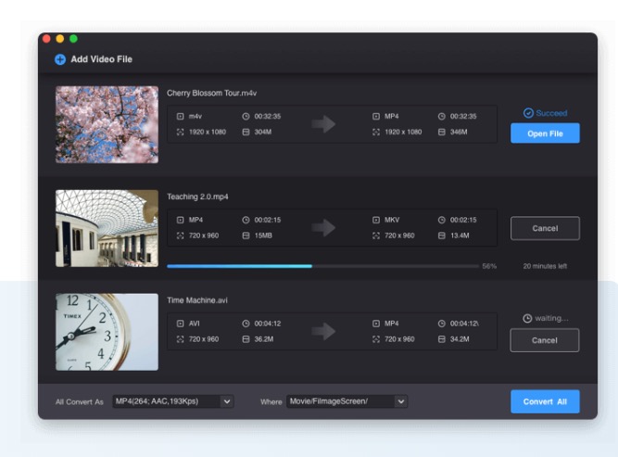The width and height of the screenshot is (618, 457).
Task: Select the Cherry Blossom Tour thumbnail
Action: coord(107,124)
